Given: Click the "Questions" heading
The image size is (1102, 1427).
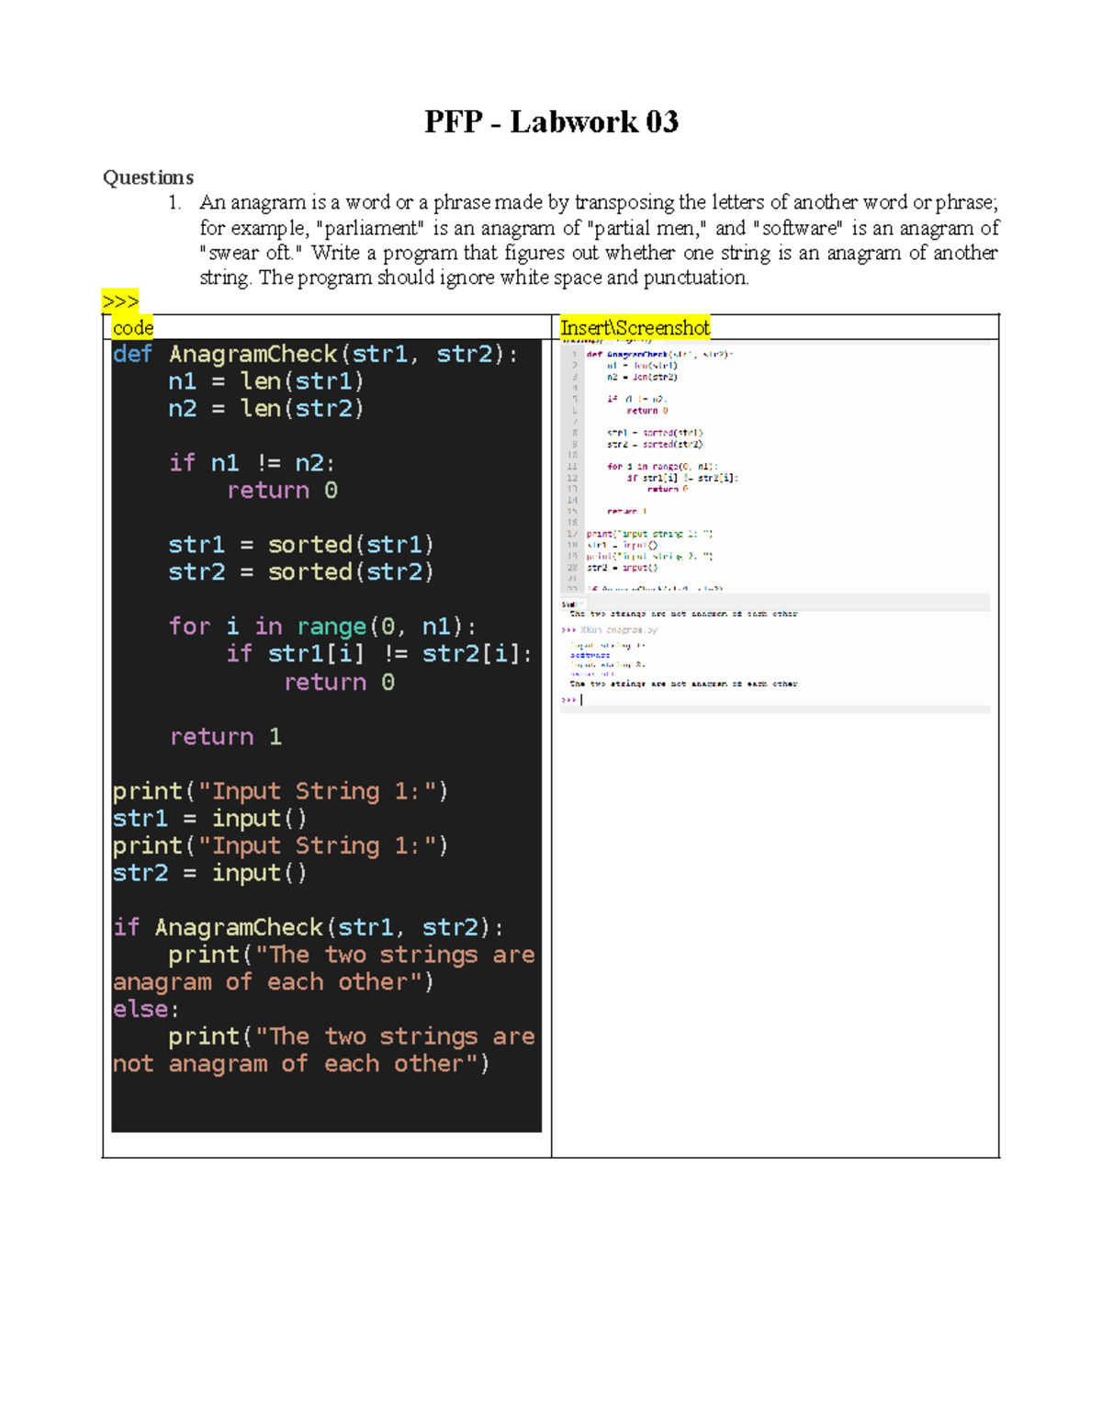Looking at the screenshot, I should coord(149,178).
